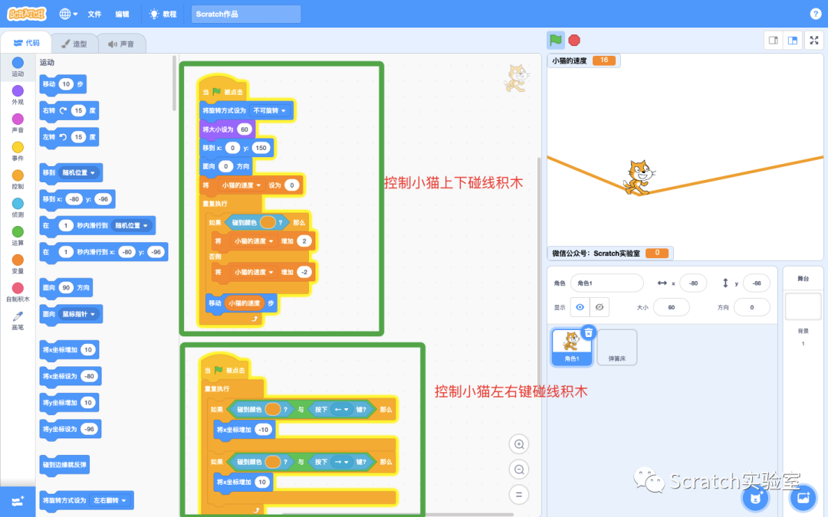Open the 文件 menu
The height and width of the screenshot is (517, 828).
94,13
